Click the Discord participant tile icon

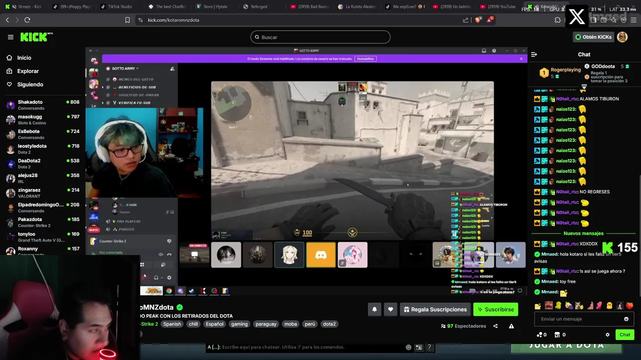click(321, 255)
